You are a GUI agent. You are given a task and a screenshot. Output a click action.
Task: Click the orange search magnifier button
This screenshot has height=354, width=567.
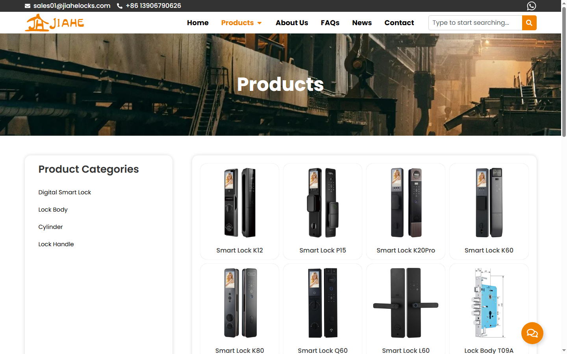tap(529, 23)
